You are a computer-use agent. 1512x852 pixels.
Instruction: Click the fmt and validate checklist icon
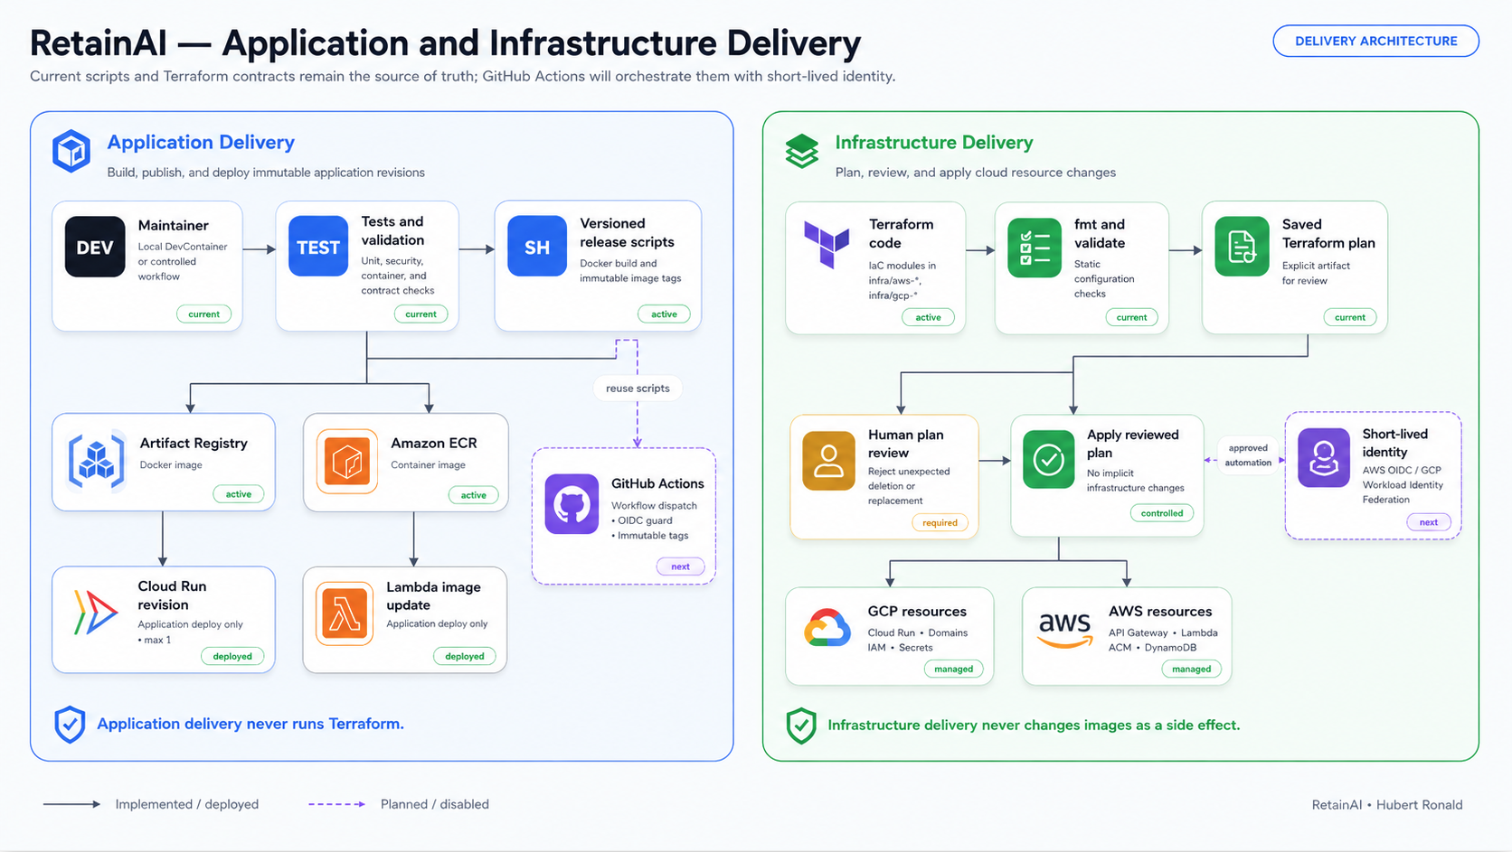1035,247
